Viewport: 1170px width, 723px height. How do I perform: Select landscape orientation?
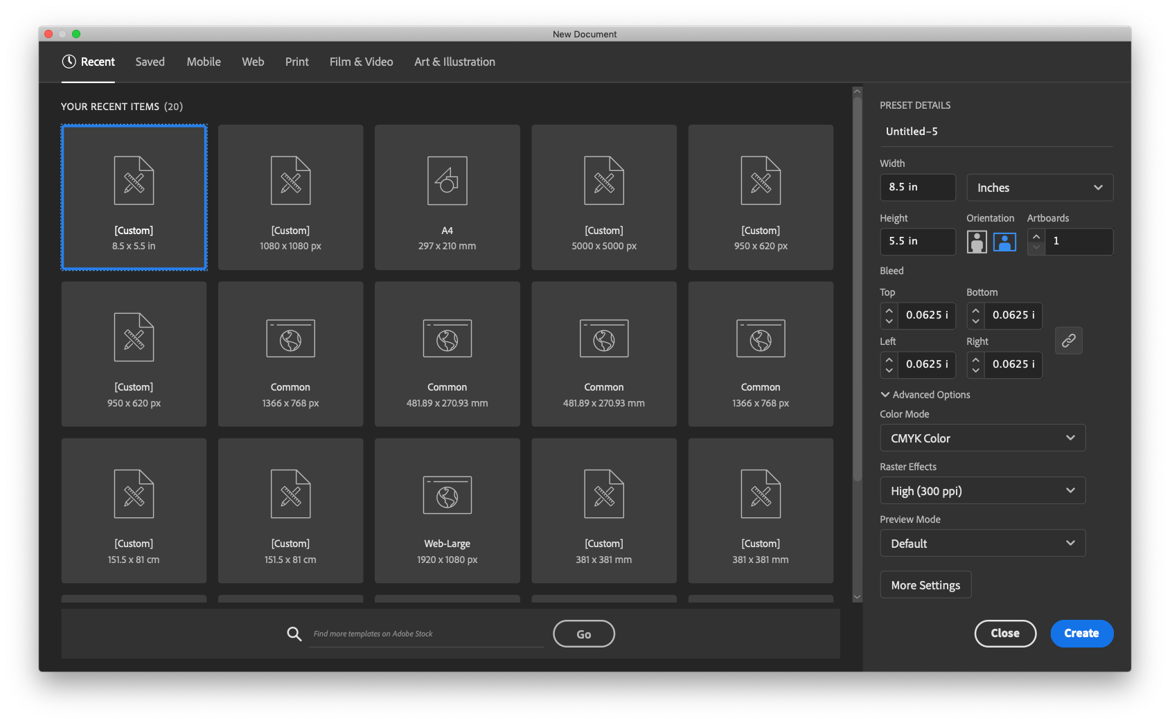tap(1004, 242)
